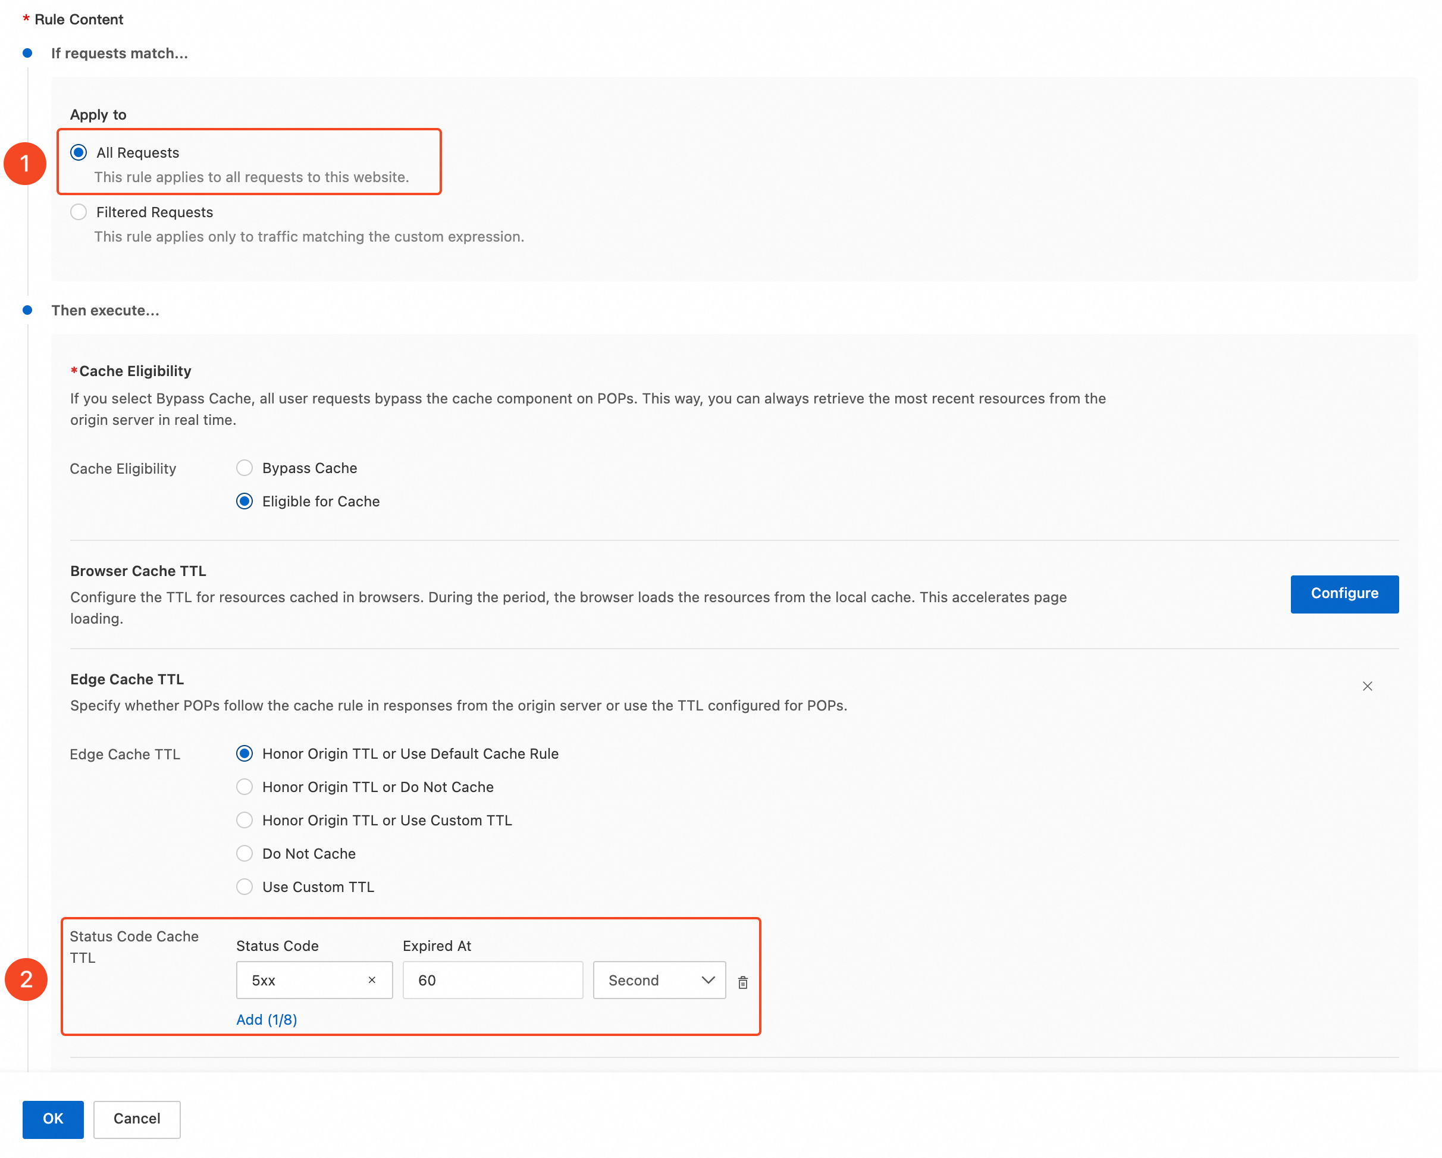Close the Edge Cache TTL section

[x=1367, y=686]
